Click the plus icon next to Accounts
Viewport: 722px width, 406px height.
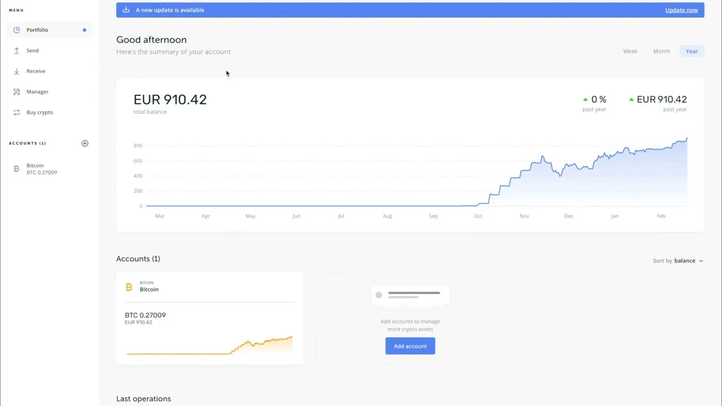click(85, 143)
